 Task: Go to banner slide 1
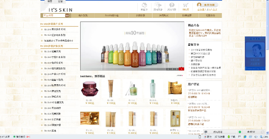click(x=168, y=69)
